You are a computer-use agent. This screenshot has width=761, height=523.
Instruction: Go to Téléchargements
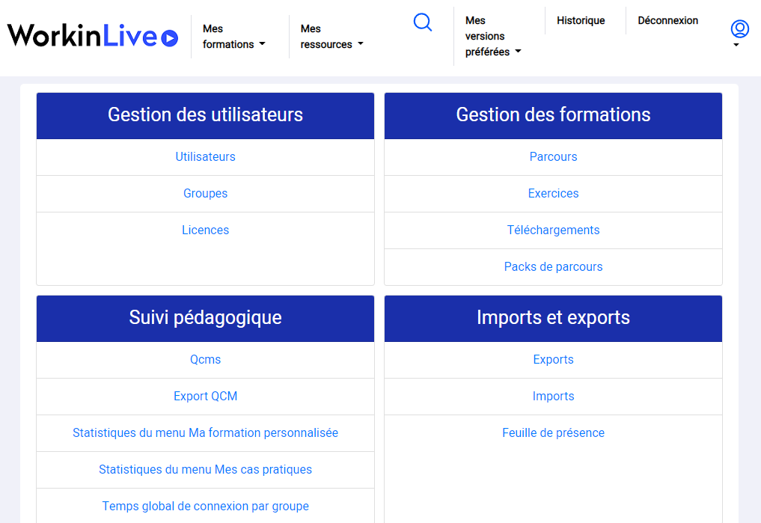[x=553, y=230]
